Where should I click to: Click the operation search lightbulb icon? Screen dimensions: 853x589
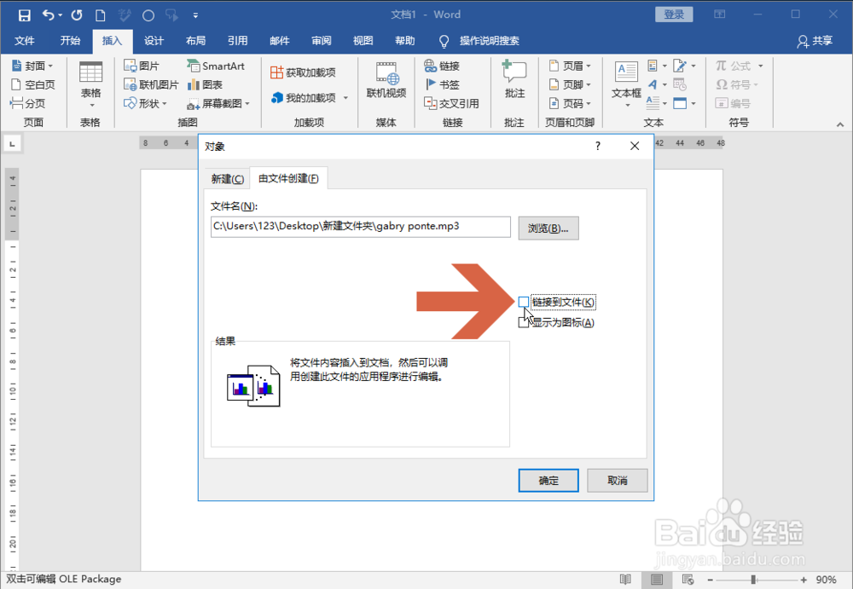[x=444, y=41]
